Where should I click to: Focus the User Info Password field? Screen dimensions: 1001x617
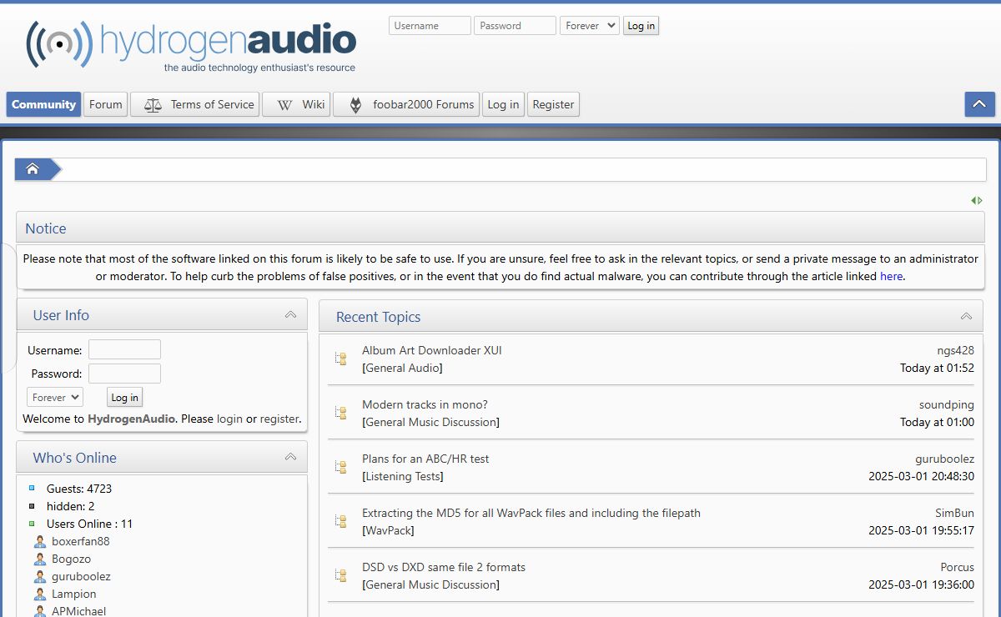124,374
